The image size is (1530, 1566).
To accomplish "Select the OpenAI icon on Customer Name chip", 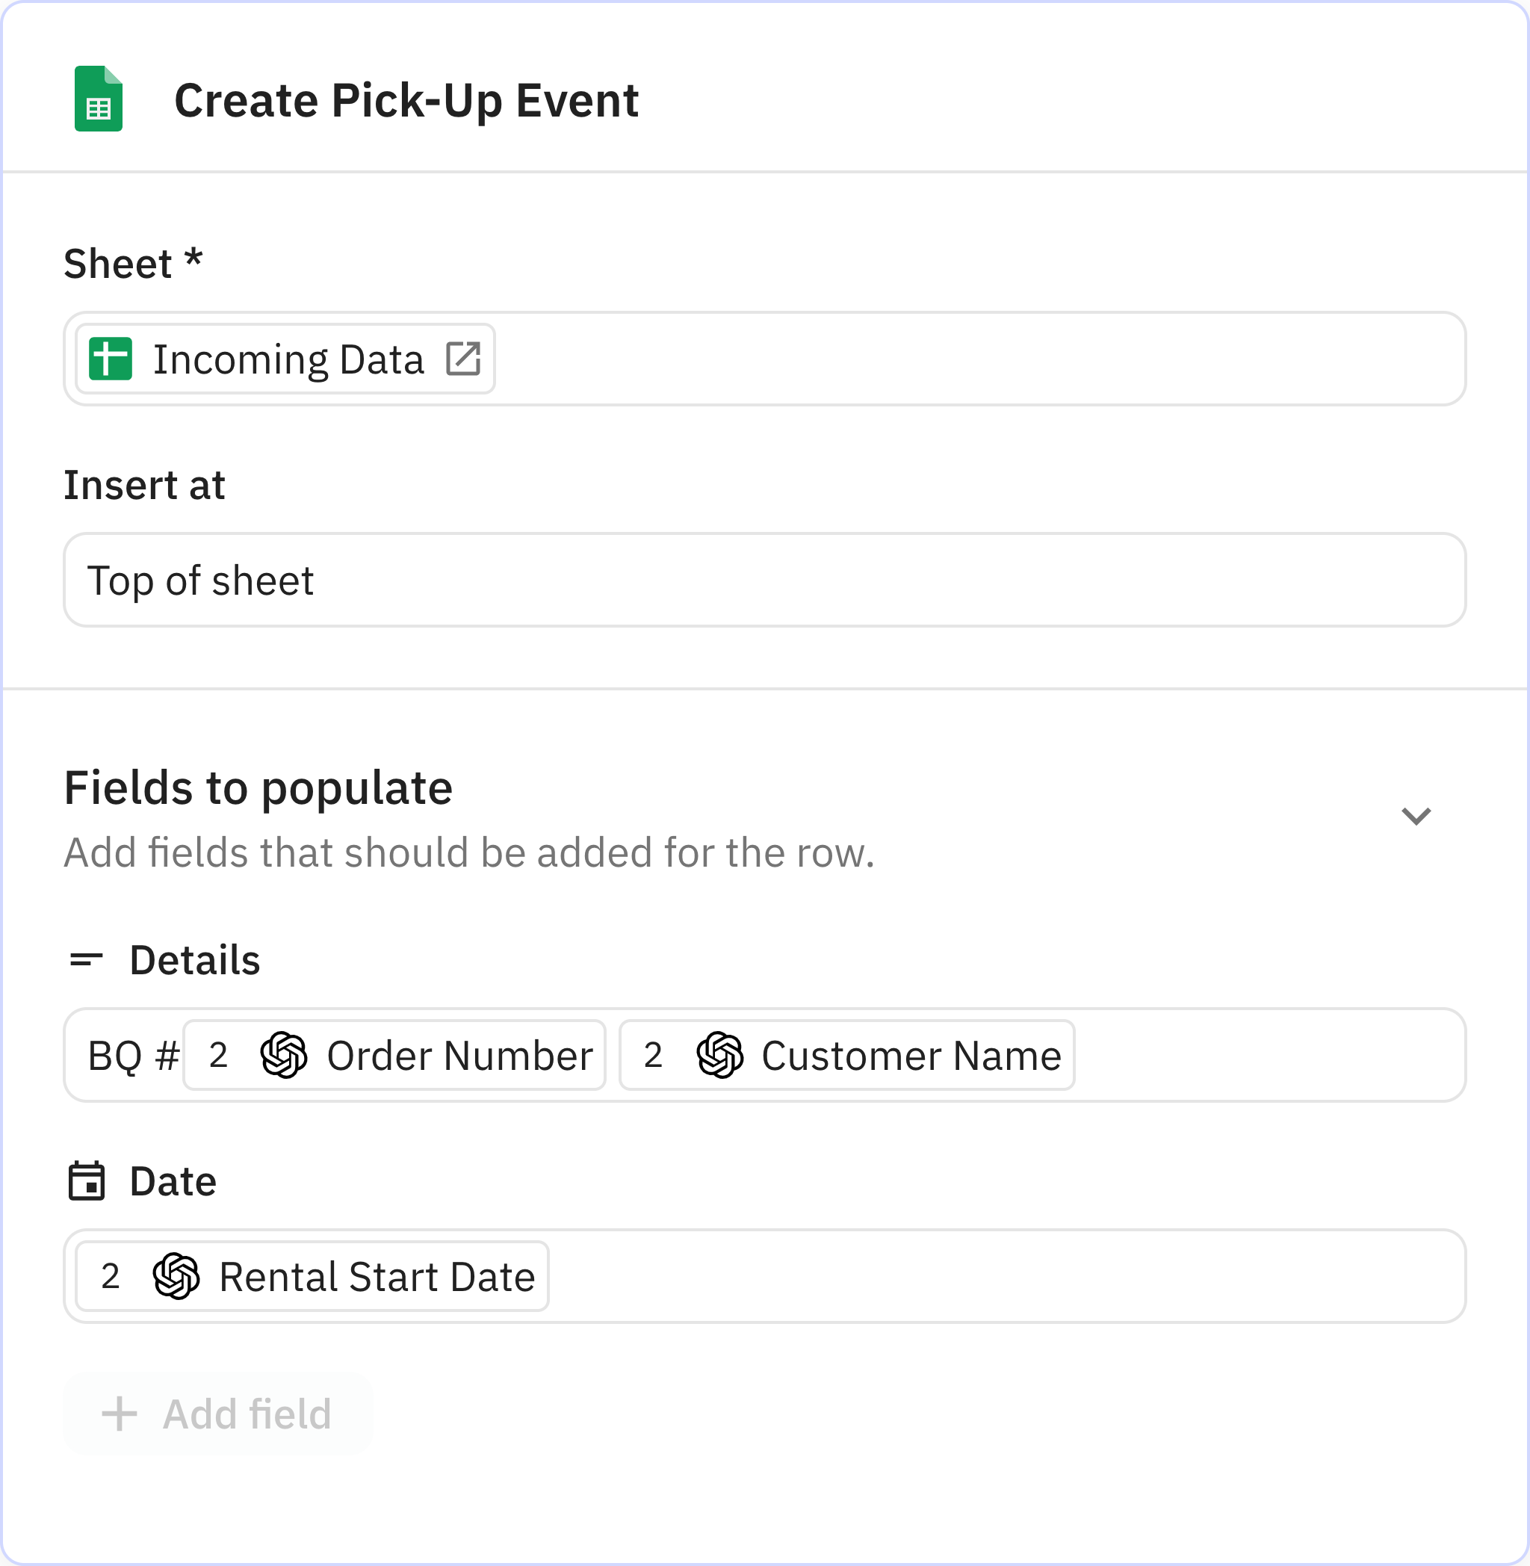I will [x=721, y=1056].
